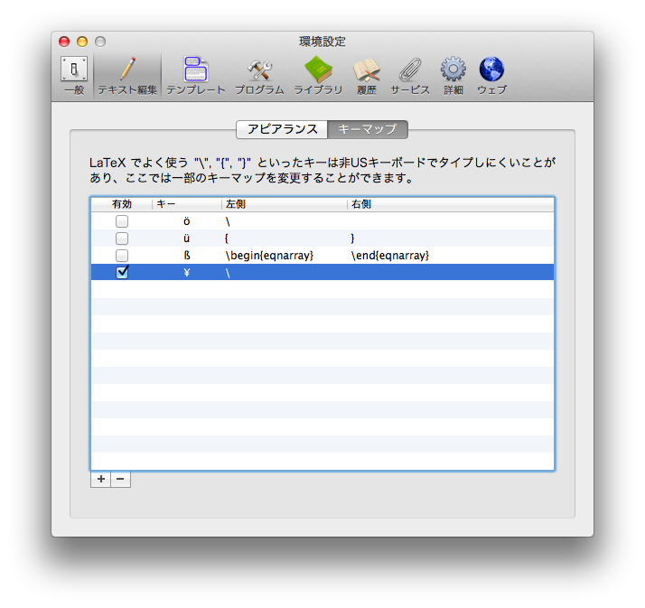This screenshot has width=645, height=608.
Task: Open the 一般 (General) preferences pane
Action: pos(74,75)
